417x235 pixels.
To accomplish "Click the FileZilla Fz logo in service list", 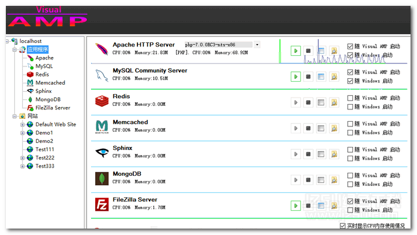I will pos(102,204).
